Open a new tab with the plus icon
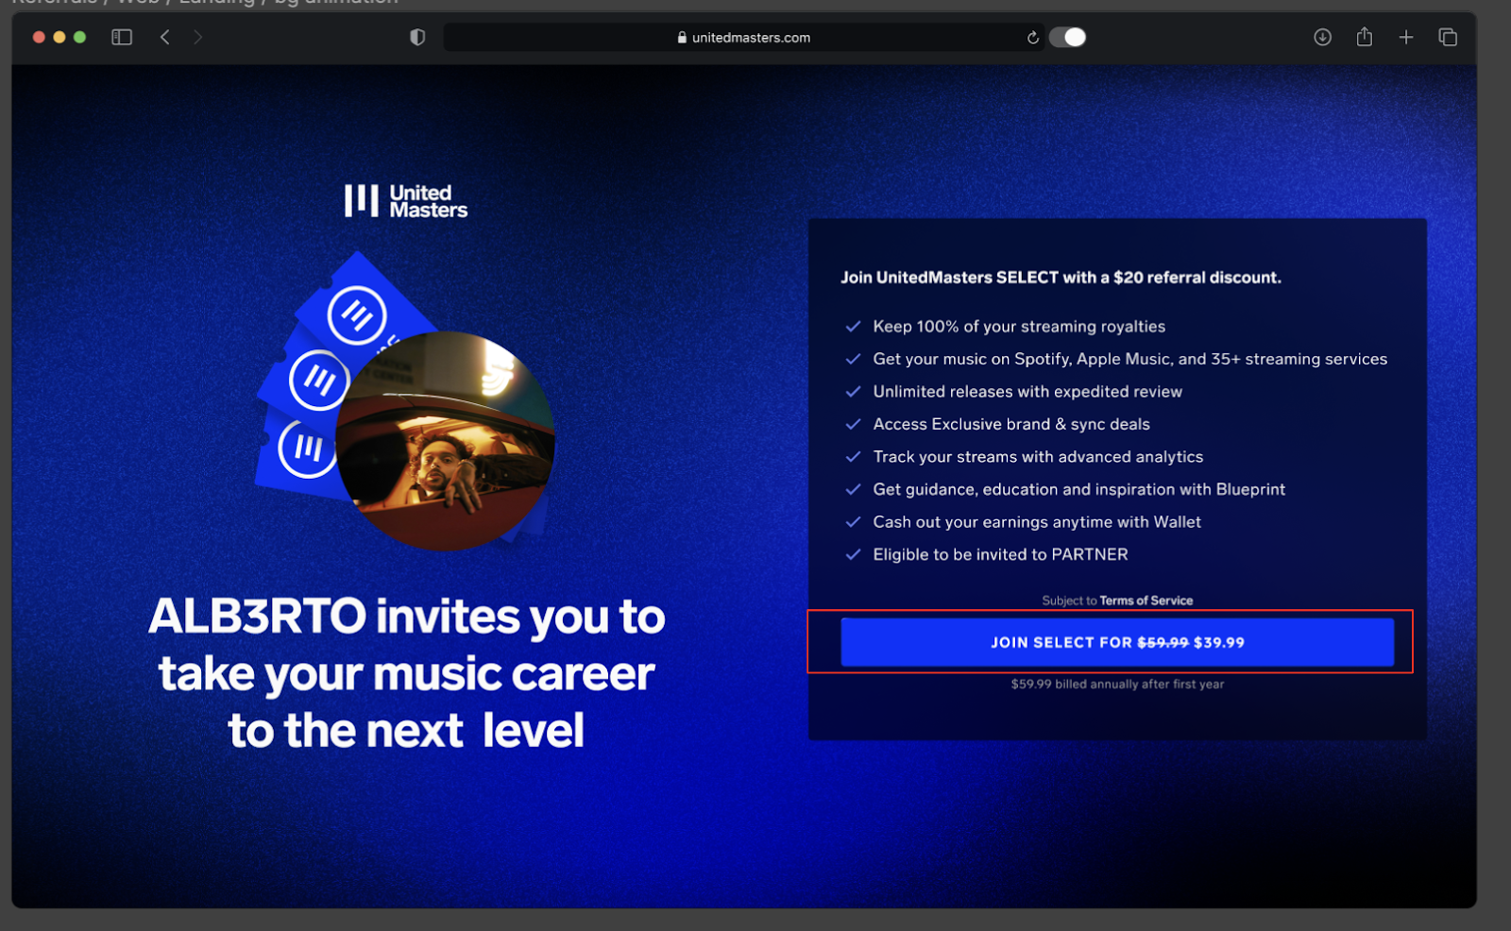The image size is (1511, 931). (x=1406, y=37)
